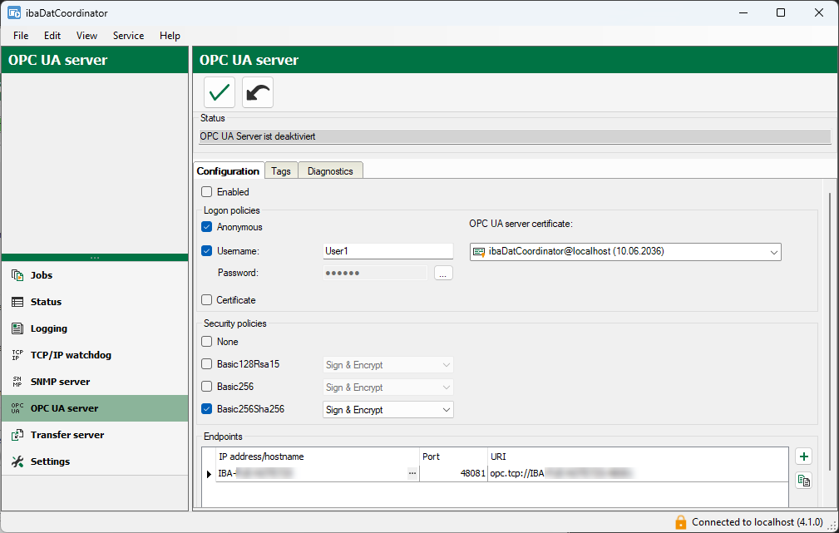Toggle the Username logon checkbox
This screenshot has width=839, height=533.
[x=206, y=250]
